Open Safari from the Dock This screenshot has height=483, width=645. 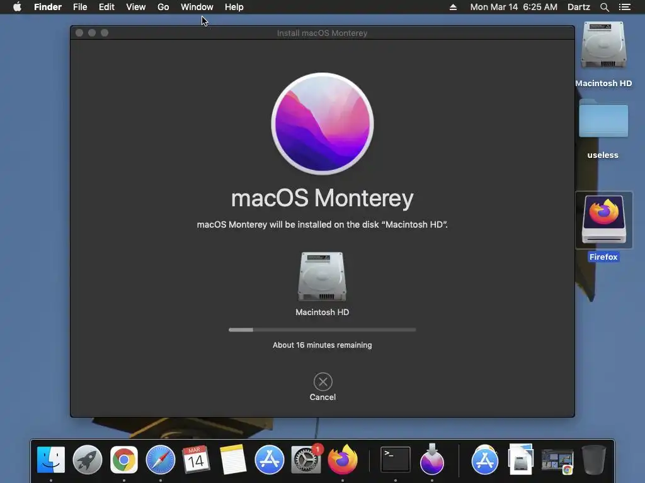pyautogui.click(x=161, y=460)
